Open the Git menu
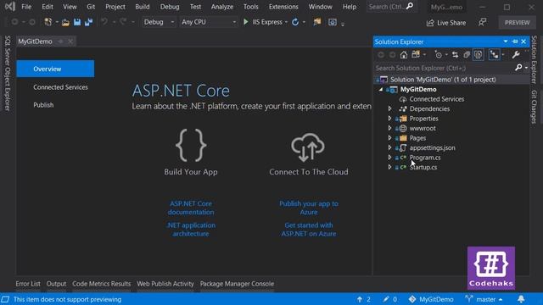Viewport: 543px width, 305px height. tap(91, 7)
